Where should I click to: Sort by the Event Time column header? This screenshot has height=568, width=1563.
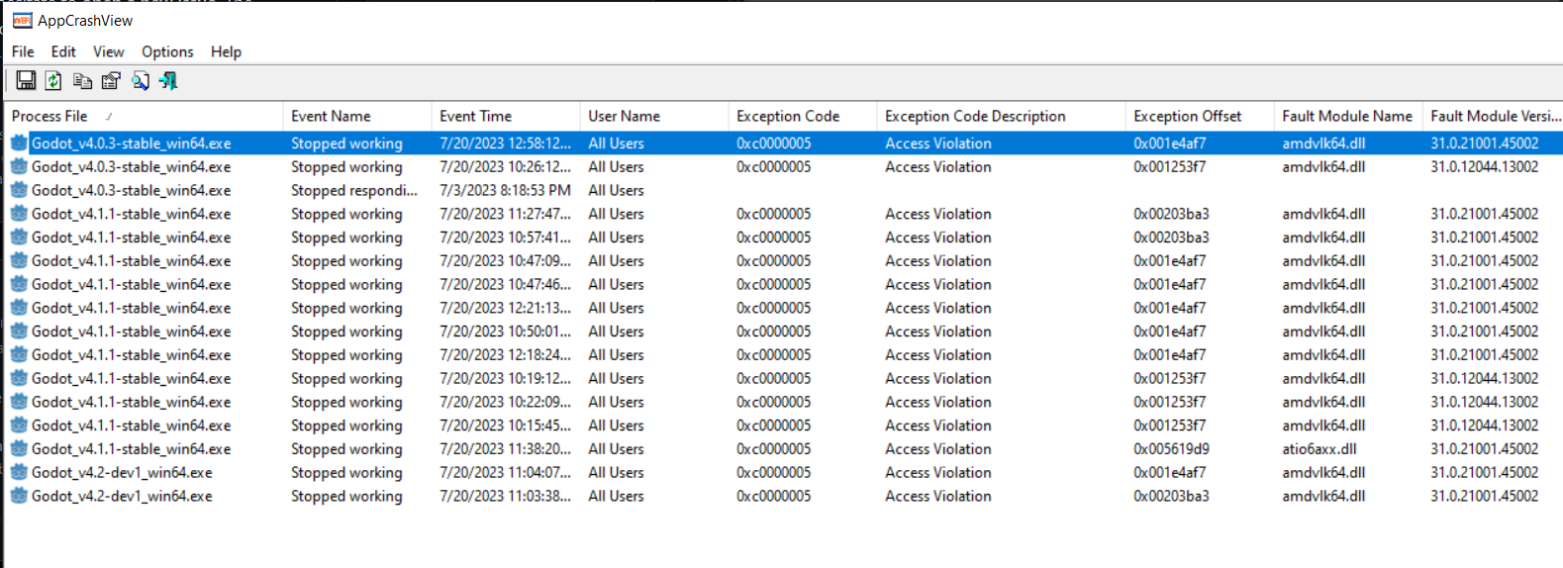coord(506,116)
